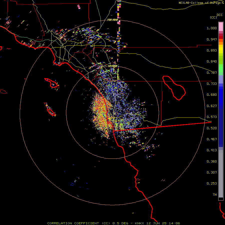This screenshot has height=225, width=225.
Task: Click the bright green band of the color bar
Action: pyautogui.click(x=221, y=68)
